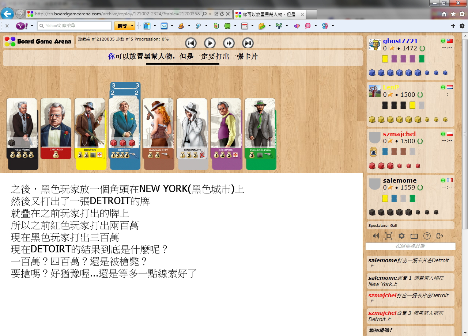The width and height of the screenshot is (468, 336).
Task: Expand the 搜尋 button dropdown arrow
Action: [132, 26]
